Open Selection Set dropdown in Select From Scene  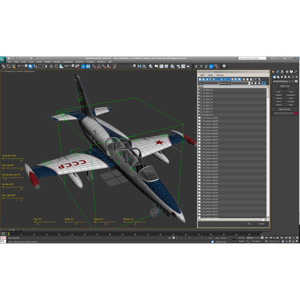pyautogui.click(x=241, y=83)
